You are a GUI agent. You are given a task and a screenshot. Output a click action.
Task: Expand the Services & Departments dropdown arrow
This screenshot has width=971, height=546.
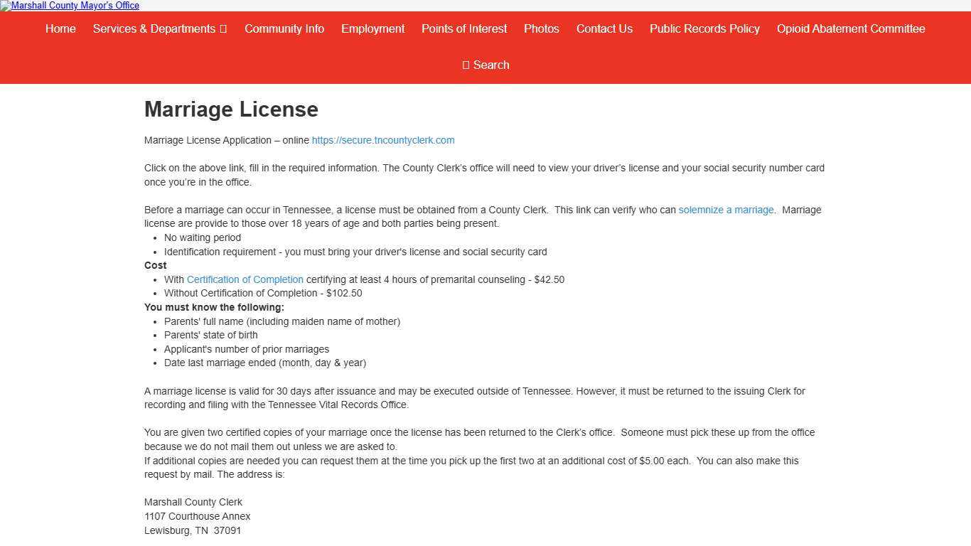coord(223,29)
